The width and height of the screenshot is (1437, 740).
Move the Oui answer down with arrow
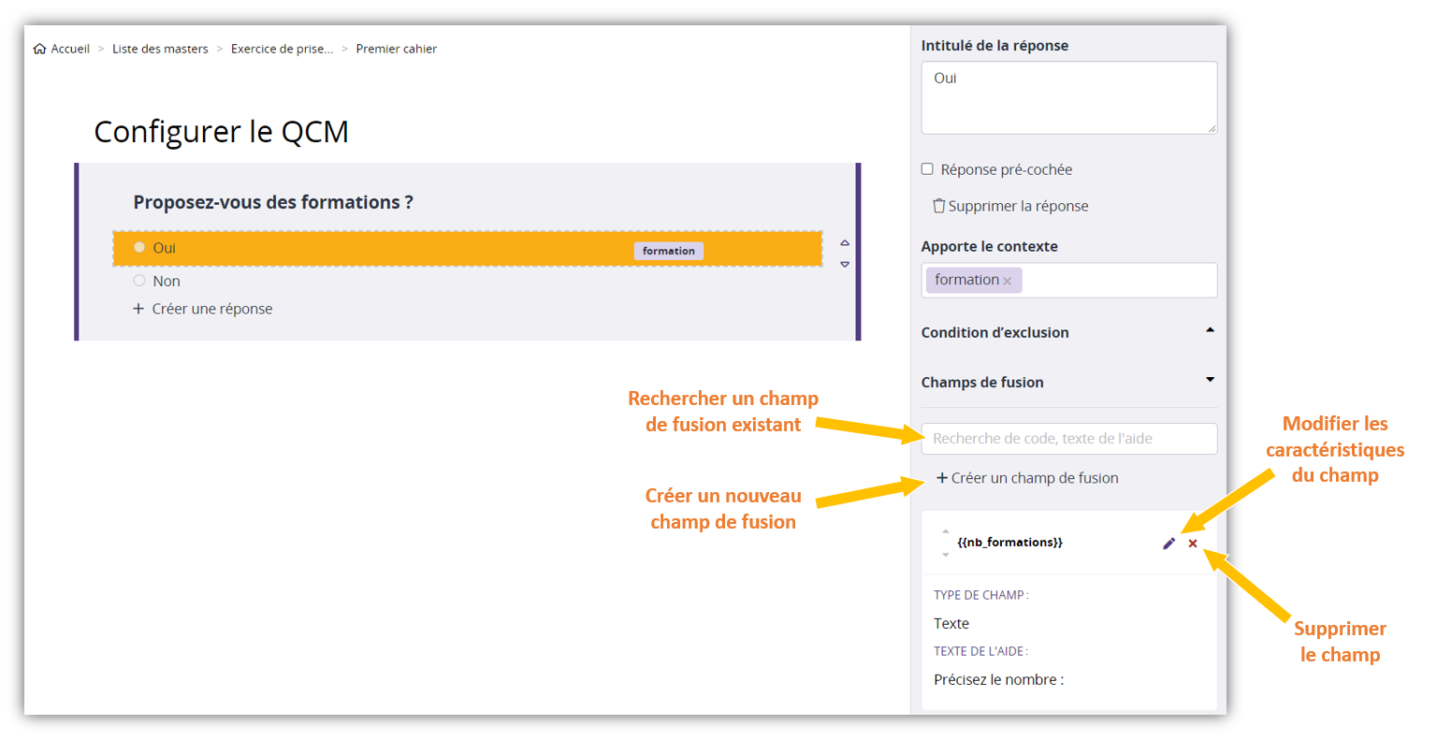tap(845, 265)
